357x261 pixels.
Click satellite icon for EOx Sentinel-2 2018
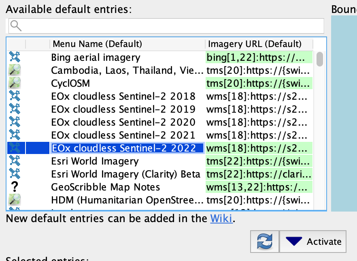(15, 96)
